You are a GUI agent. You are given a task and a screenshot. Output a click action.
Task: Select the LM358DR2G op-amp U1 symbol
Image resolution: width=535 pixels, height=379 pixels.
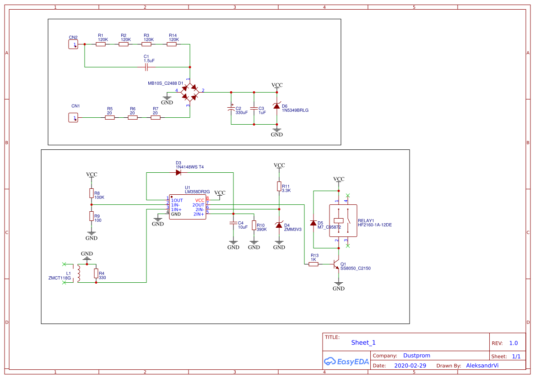click(188, 206)
